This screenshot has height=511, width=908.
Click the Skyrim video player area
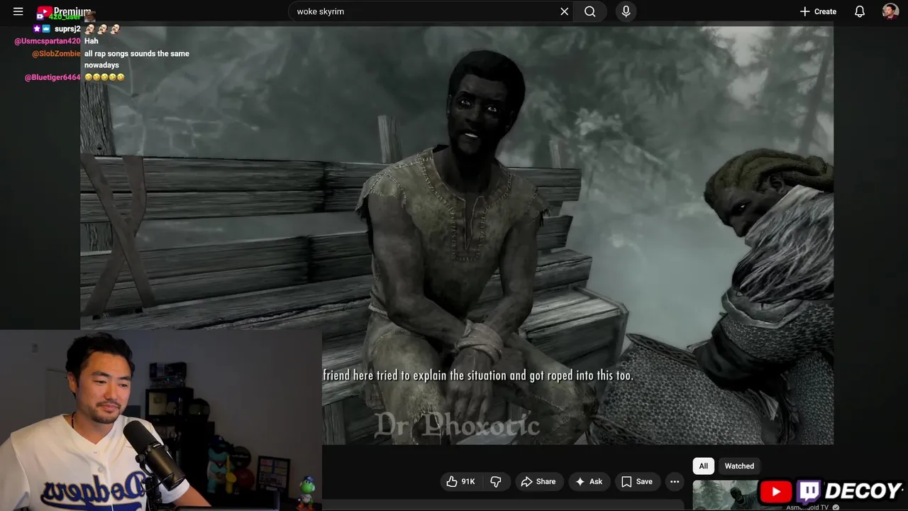coord(457,234)
